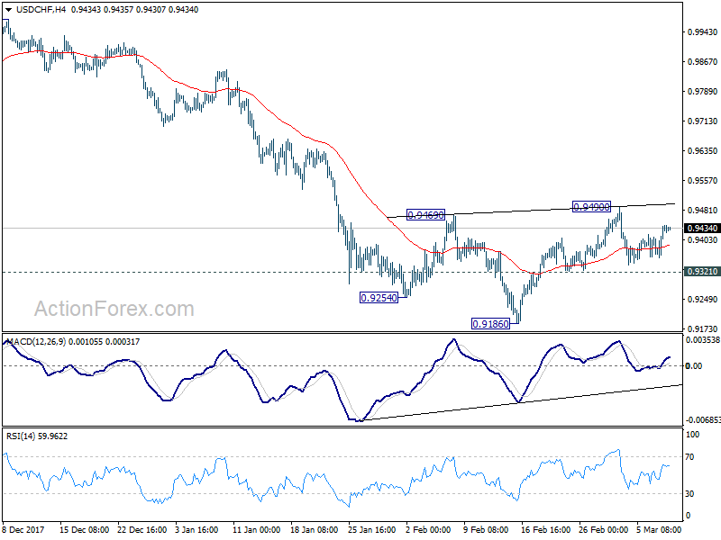Click the 15 Dec 08:00 time label

point(84,529)
